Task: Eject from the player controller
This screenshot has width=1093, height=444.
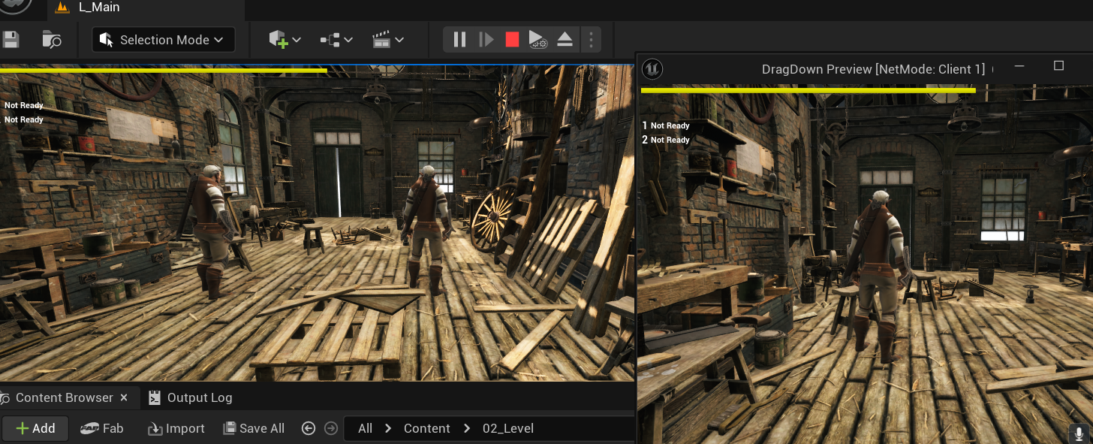Action: pyautogui.click(x=565, y=39)
